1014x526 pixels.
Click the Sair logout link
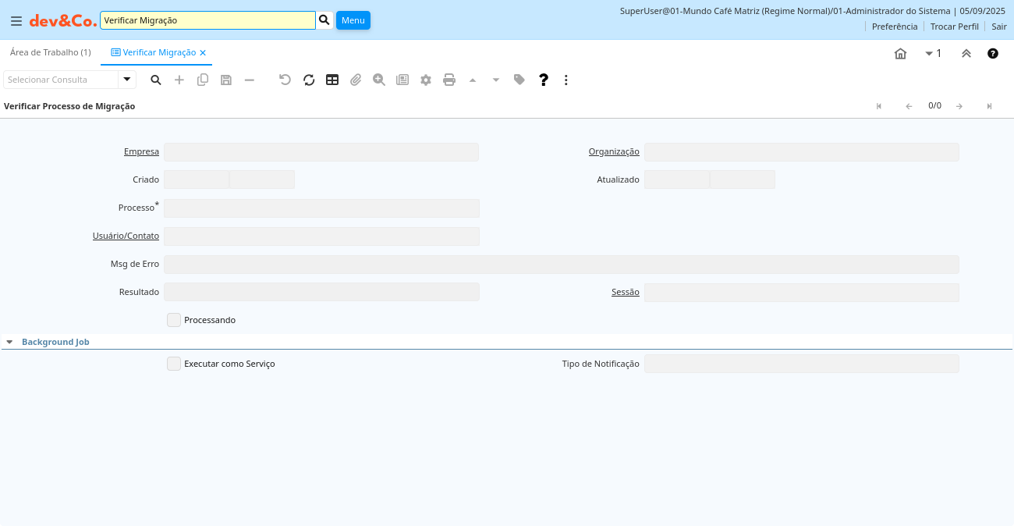pyautogui.click(x=999, y=27)
